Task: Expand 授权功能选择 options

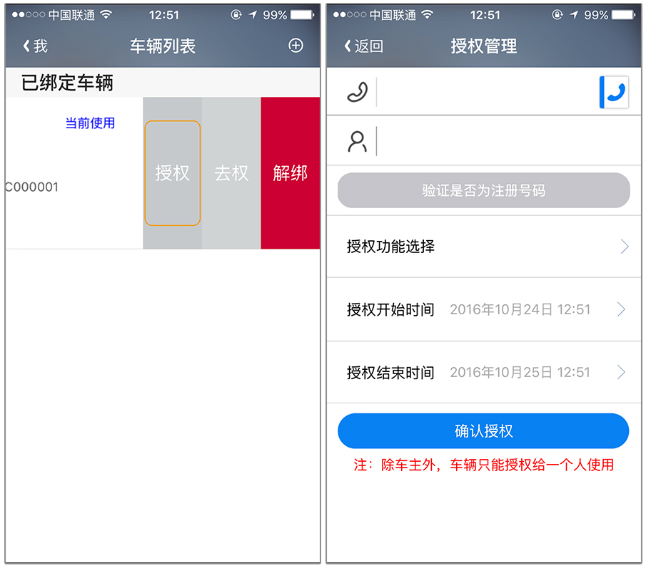Action: [484, 247]
